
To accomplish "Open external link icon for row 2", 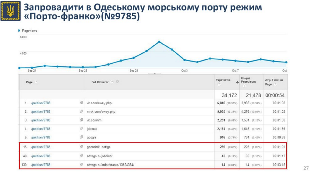I will click(x=82, y=111).
